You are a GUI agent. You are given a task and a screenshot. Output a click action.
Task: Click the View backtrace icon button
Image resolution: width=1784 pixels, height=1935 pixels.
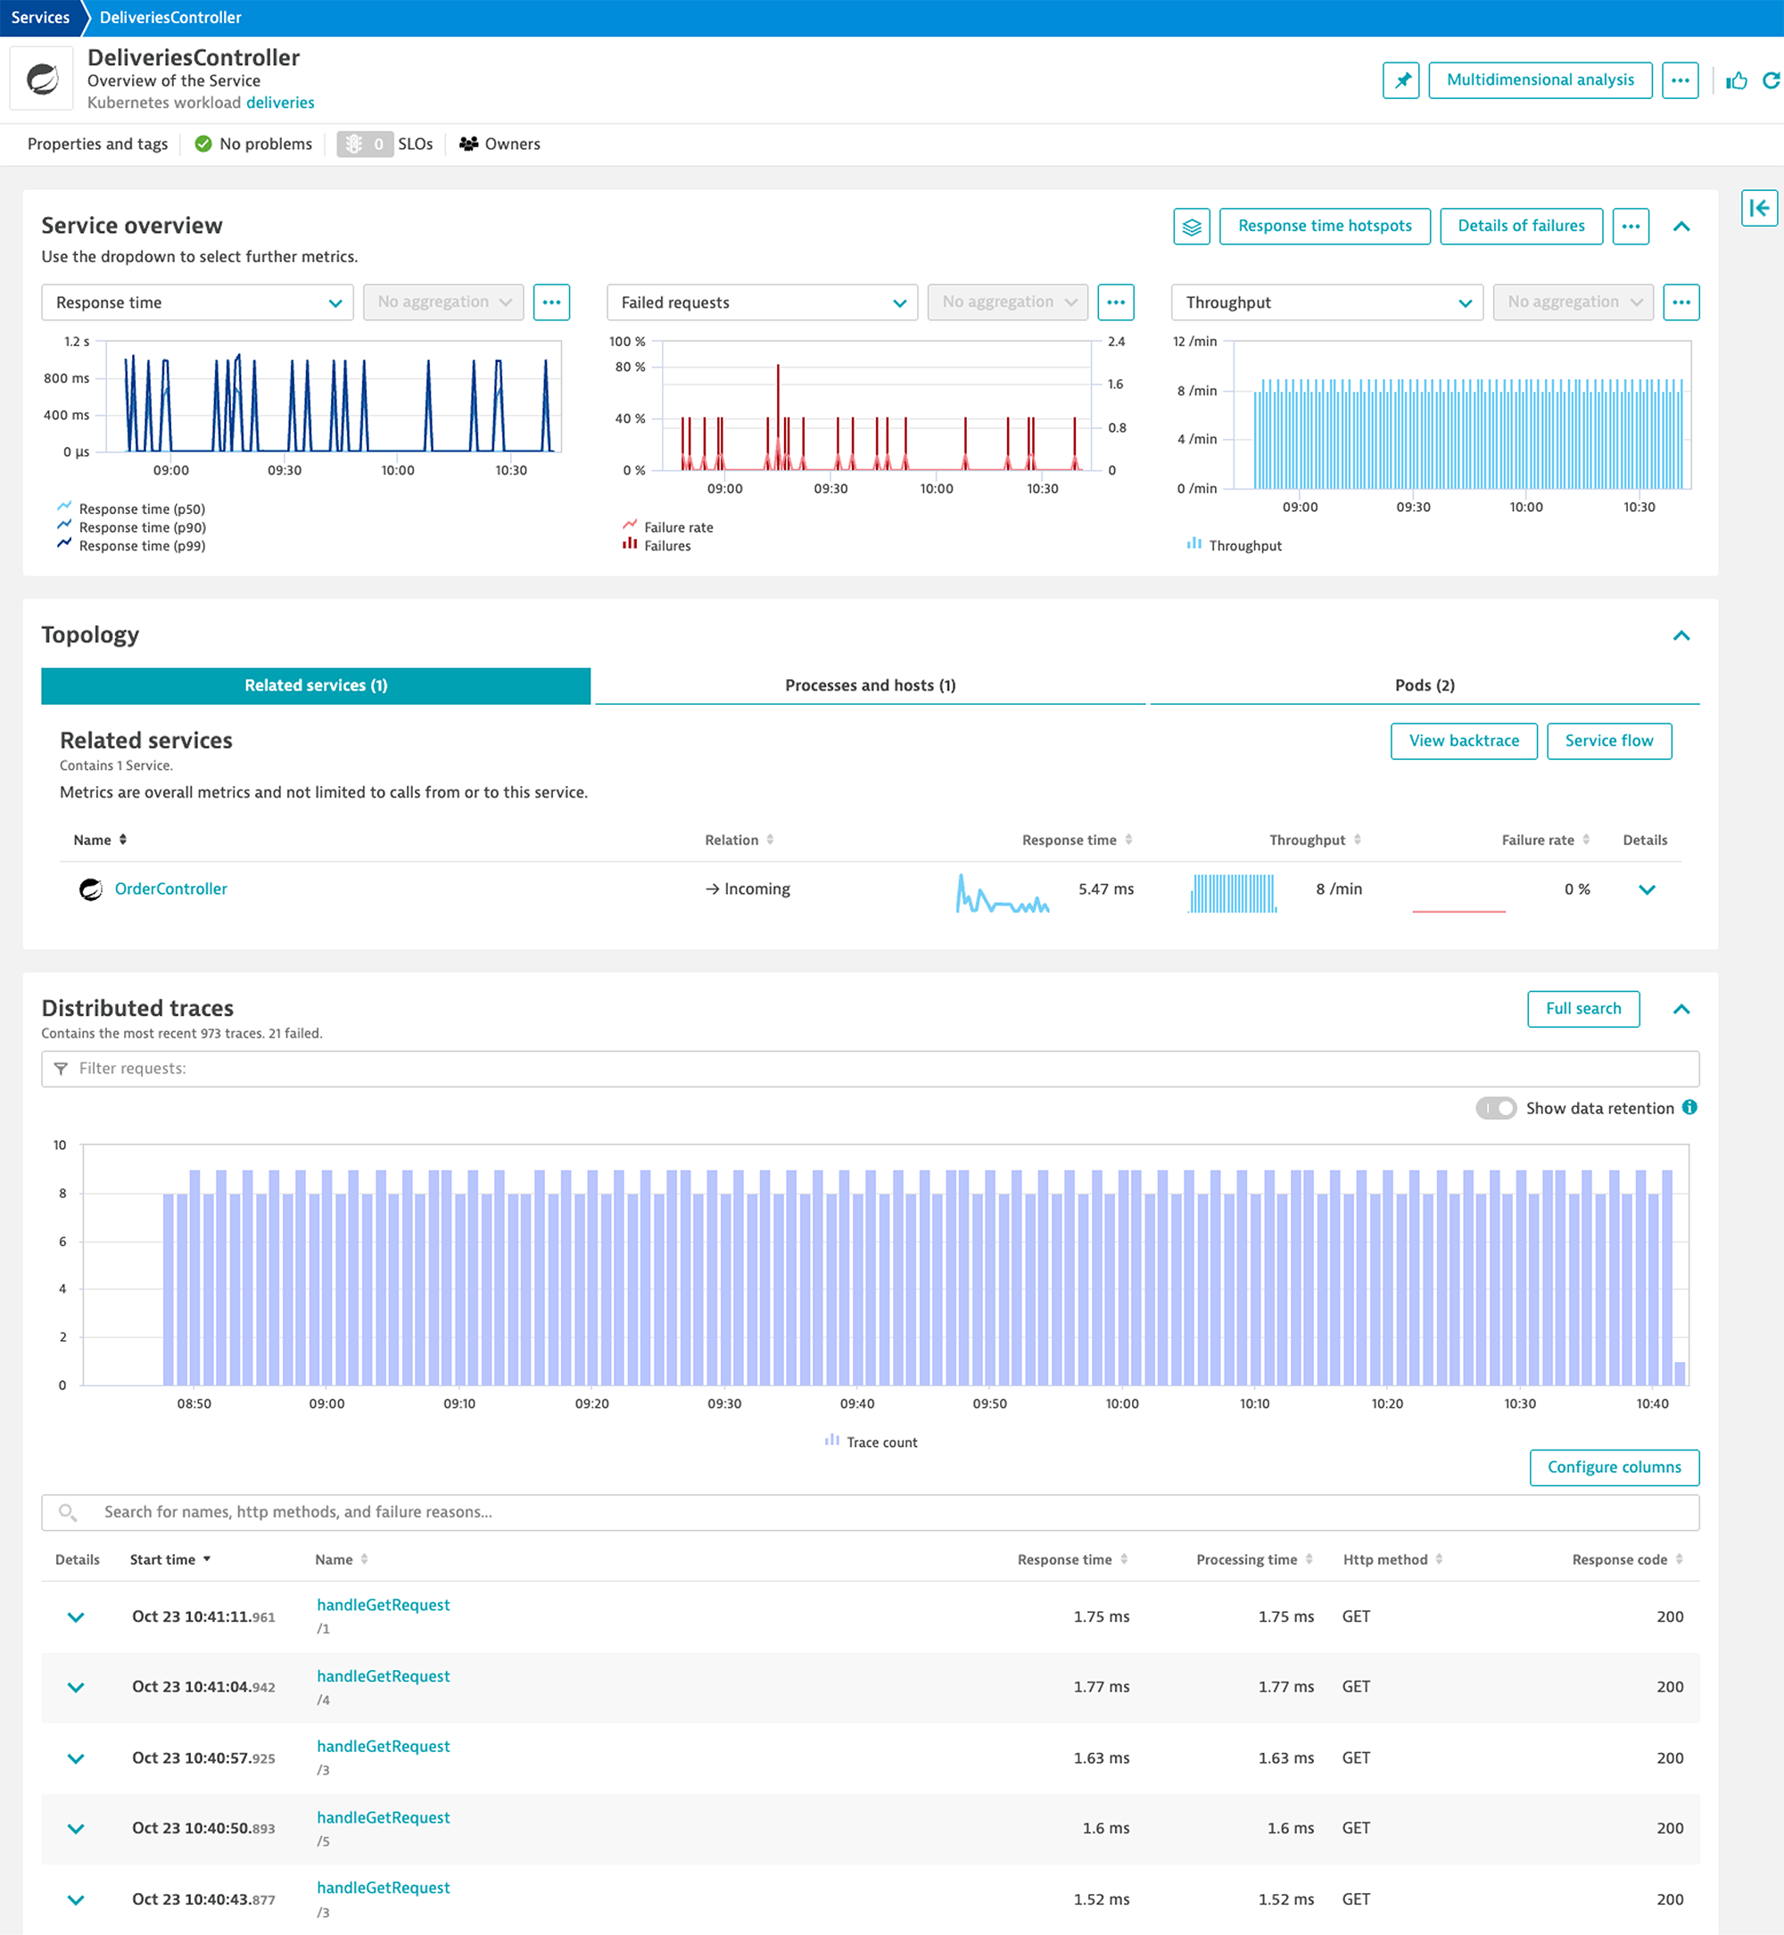(1459, 740)
